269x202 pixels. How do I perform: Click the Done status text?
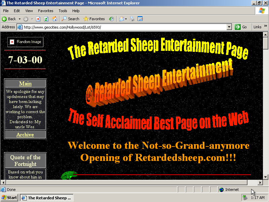(x=11, y=190)
